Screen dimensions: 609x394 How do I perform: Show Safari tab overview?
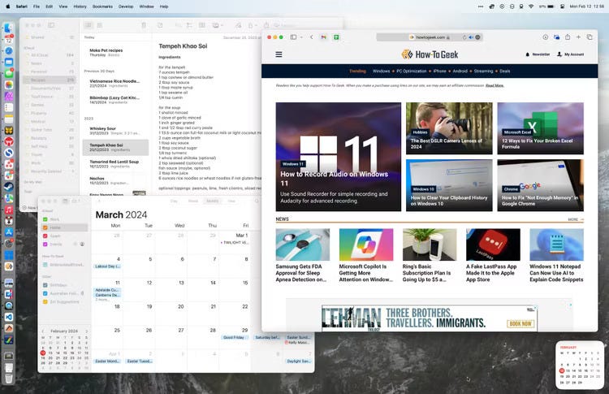pyautogui.click(x=590, y=37)
